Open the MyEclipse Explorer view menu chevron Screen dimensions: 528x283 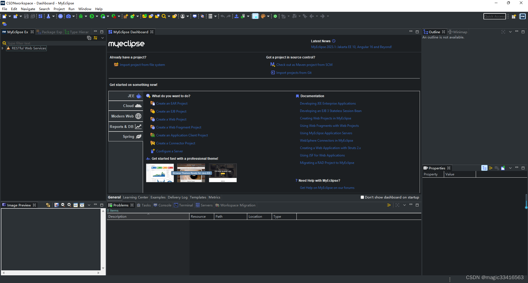[x=103, y=38]
